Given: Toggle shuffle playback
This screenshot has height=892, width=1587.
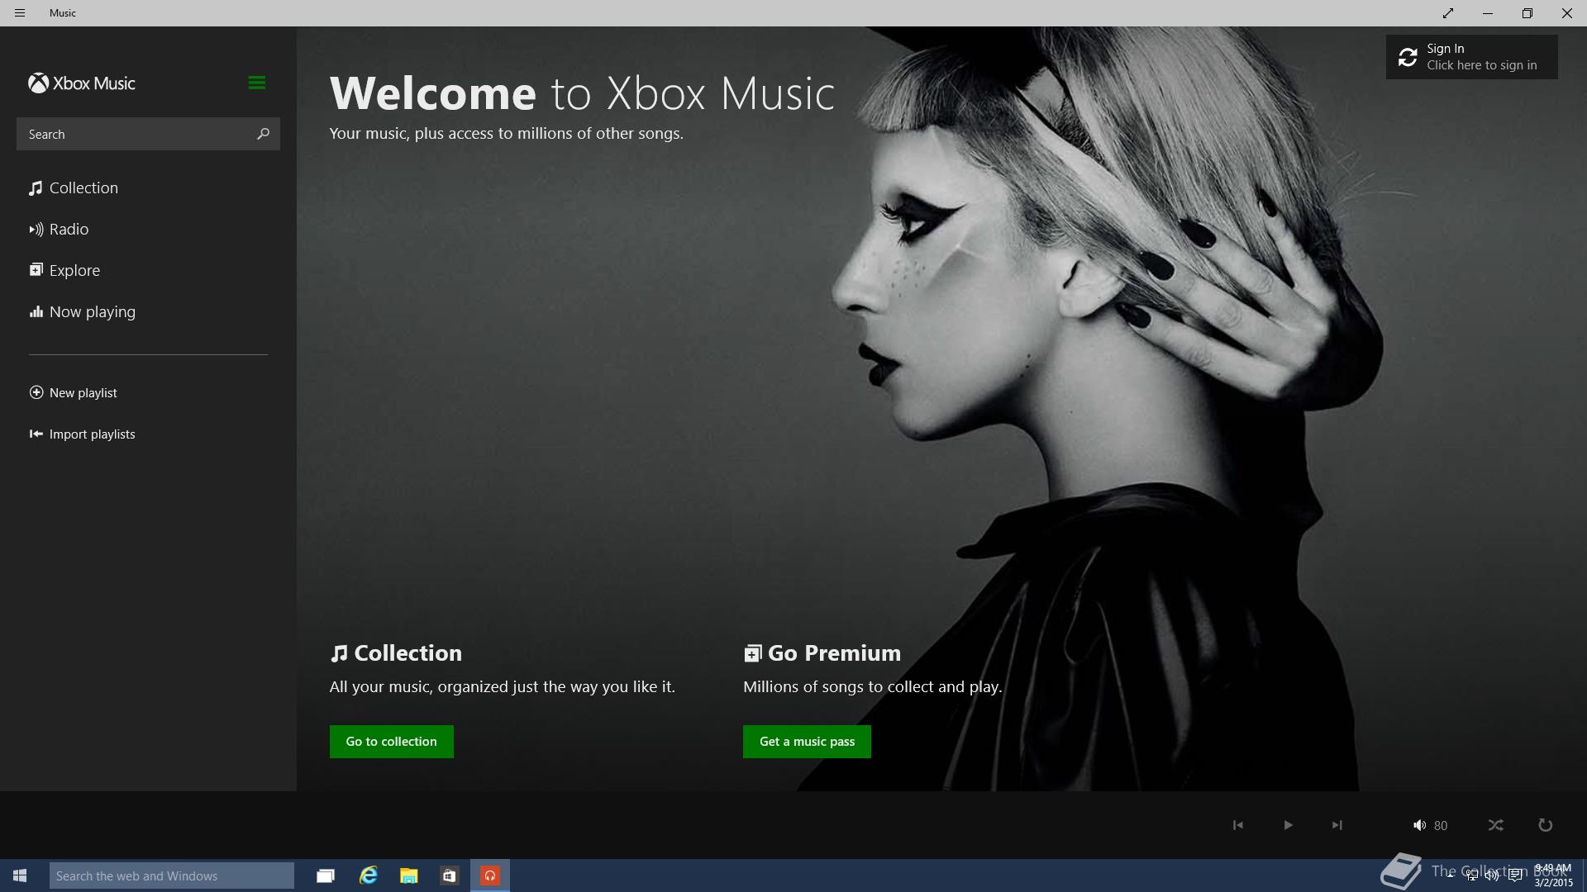Looking at the screenshot, I should coord(1495,825).
